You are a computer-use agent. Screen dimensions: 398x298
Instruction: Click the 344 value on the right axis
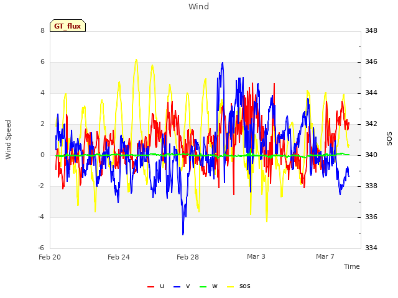point(371,93)
